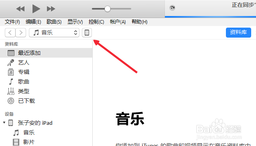Open the 帮助(H) menu

[139, 22]
